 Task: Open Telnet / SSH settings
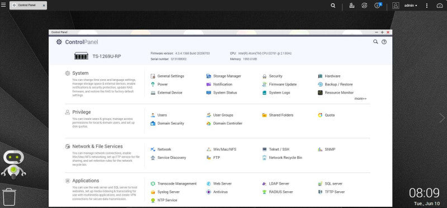coord(275,149)
